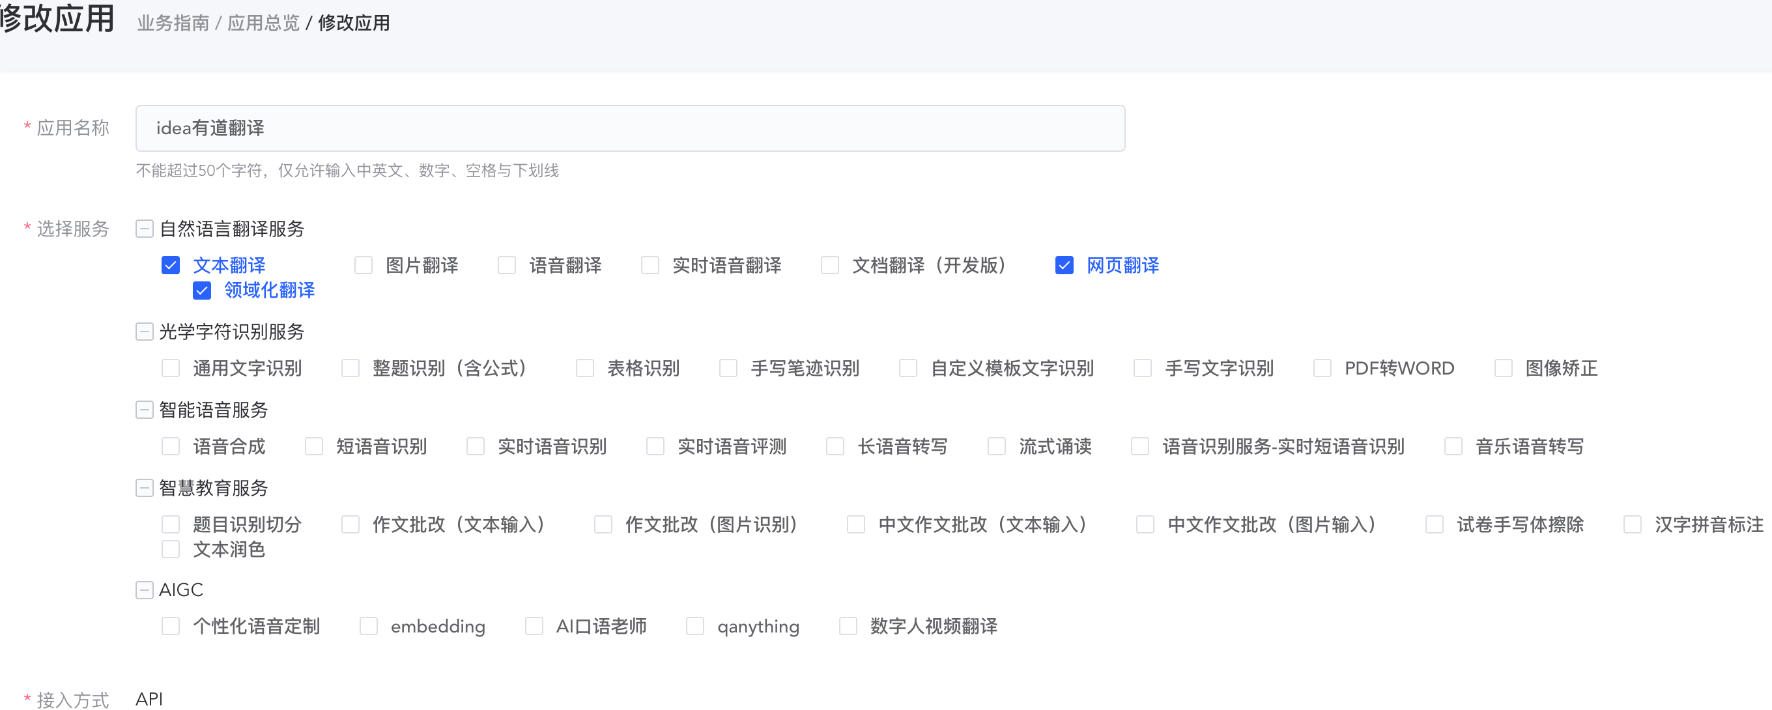
Task: Toggle the AIGC group checkbox
Action: tap(145, 590)
